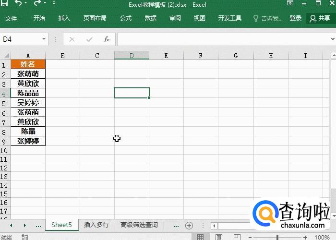Image resolution: width=336 pixels, height=240 pixels.
Task: Click the vertical scrollbar down arrow
Action: 334,216
